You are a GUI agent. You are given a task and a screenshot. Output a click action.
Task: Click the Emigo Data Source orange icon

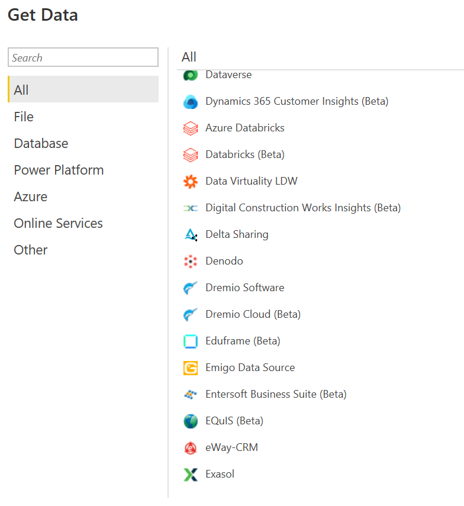[x=191, y=368]
